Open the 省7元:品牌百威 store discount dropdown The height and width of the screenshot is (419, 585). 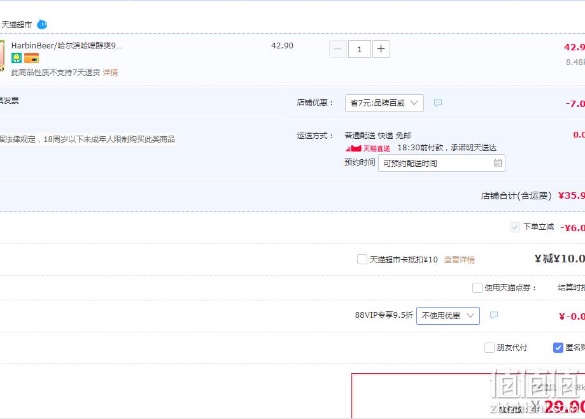[384, 103]
